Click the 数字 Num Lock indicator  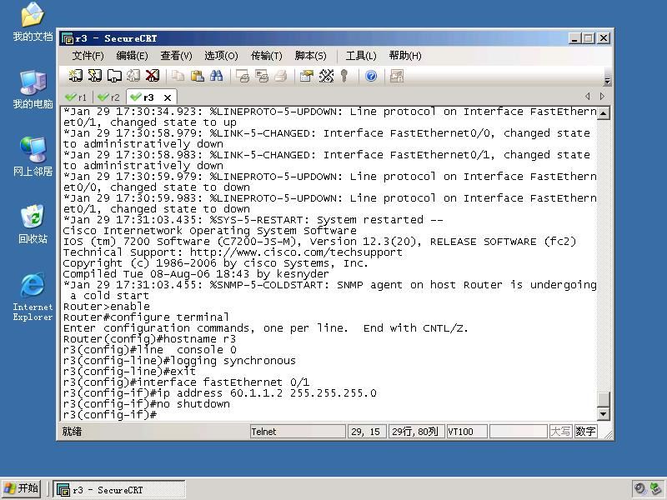(x=585, y=432)
